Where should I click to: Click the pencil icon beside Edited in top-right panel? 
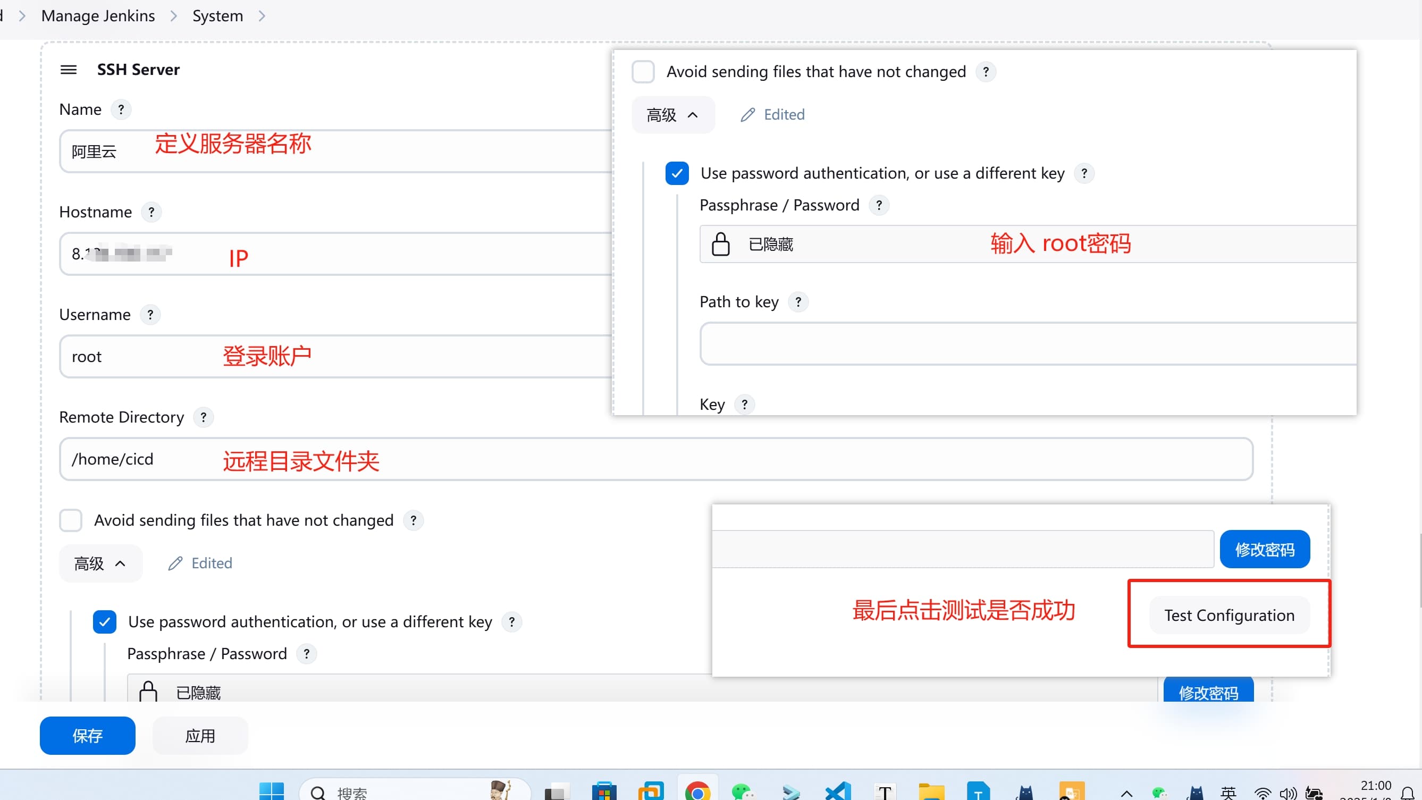pyautogui.click(x=747, y=115)
